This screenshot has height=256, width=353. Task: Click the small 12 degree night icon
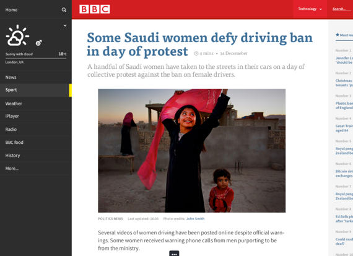[38, 43]
